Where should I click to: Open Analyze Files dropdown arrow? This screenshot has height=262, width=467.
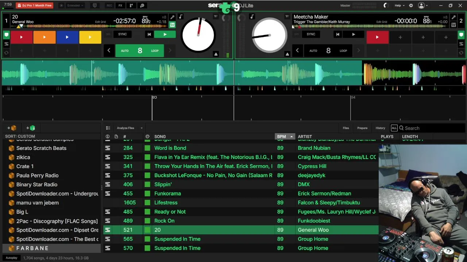pos(142,128)
